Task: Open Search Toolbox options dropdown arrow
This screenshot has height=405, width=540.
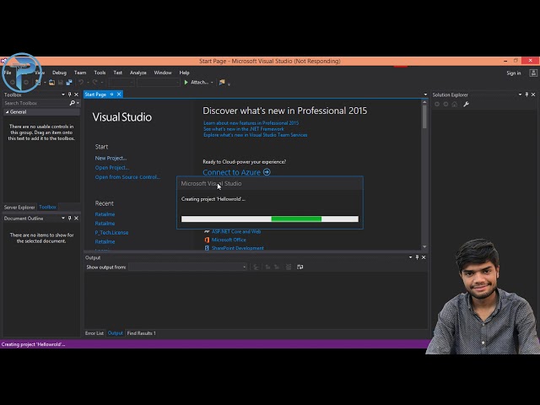Action: click(78, 103)
